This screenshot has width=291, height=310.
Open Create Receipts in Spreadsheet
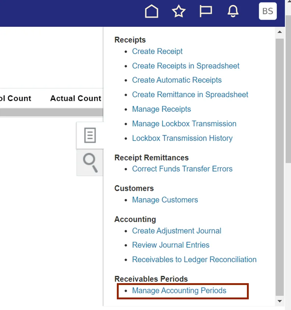click(x=186, y=66)
